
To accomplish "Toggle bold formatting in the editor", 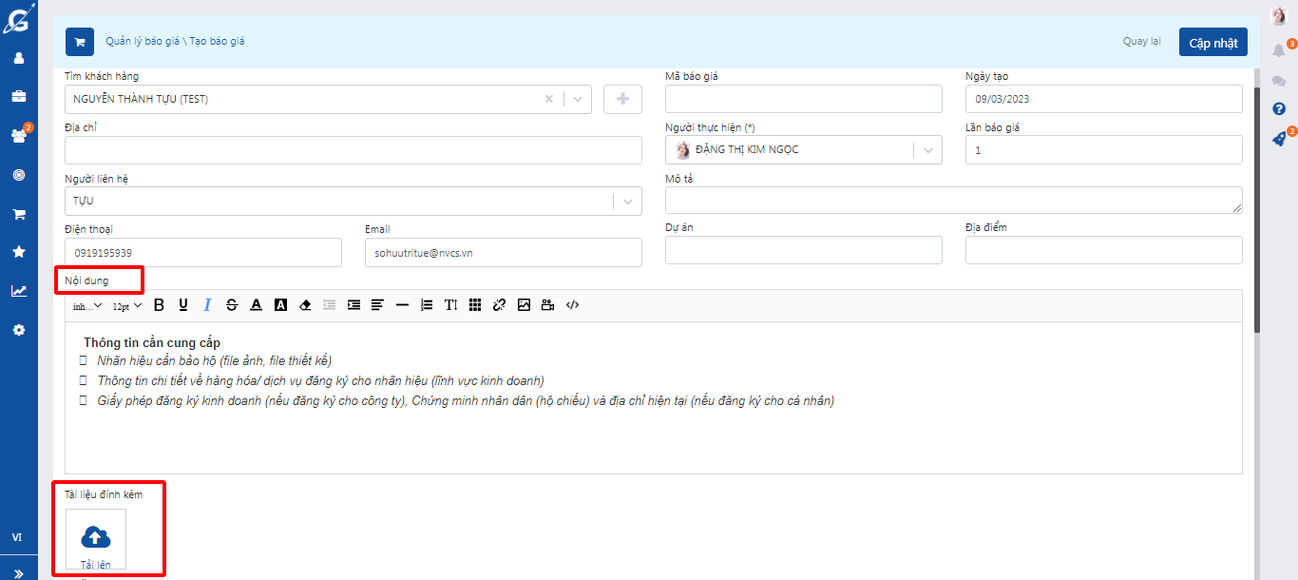I will coord(159,305).
